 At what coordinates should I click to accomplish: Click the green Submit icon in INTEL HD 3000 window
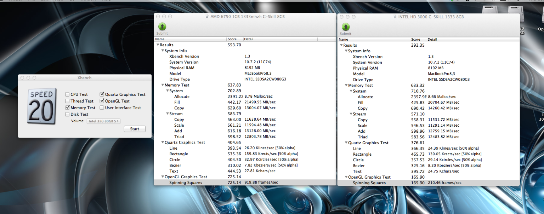click(346, 27)
